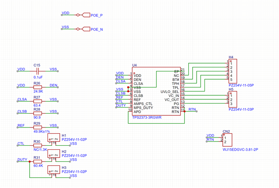279x188 pixels.
Task: Click the AMPS_CTL pin name in U4
Action: click(143, 104)
